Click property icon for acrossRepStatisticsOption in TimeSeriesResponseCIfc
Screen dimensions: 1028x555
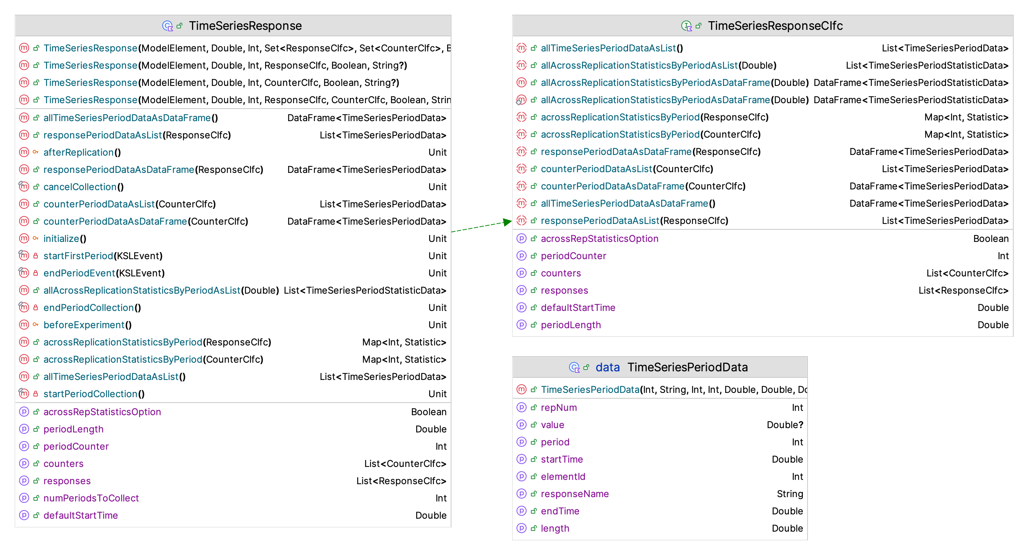point(522,238)
